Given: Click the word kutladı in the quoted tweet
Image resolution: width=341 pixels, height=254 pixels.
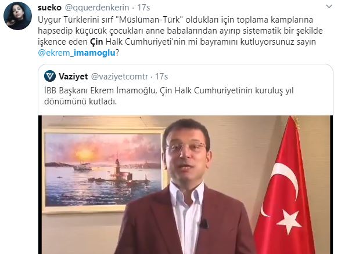Looking at the screenshot, I should 103,101.
